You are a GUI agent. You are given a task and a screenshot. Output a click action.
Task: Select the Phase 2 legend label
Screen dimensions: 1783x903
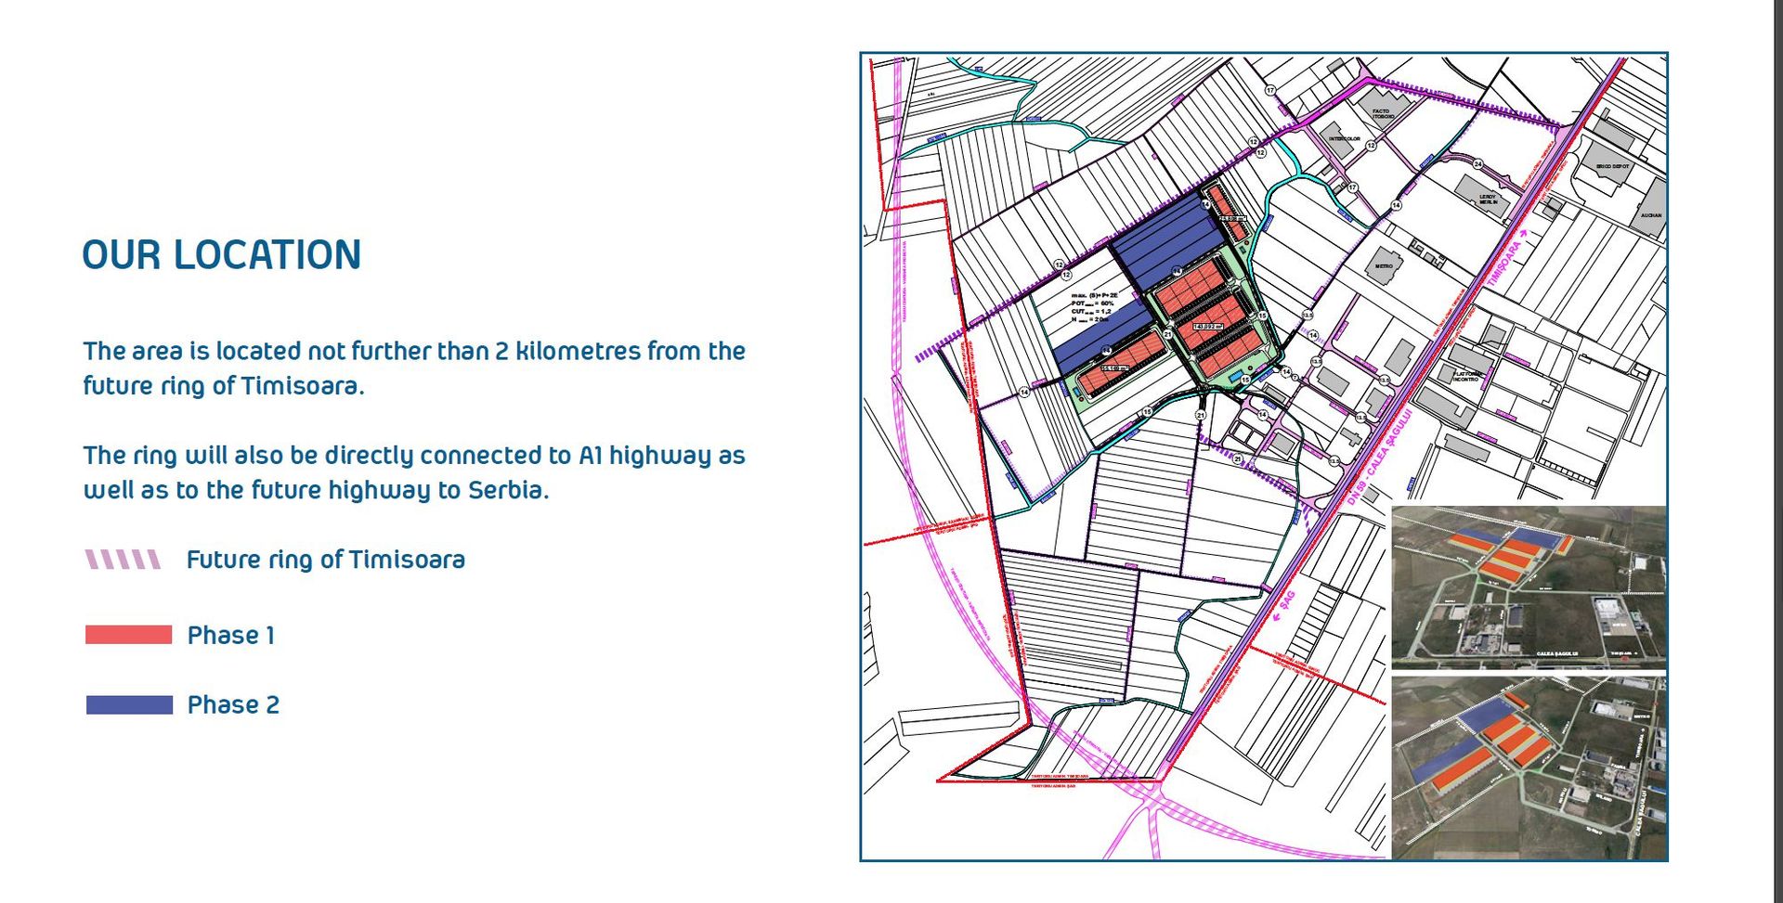(x=233, y=705)
